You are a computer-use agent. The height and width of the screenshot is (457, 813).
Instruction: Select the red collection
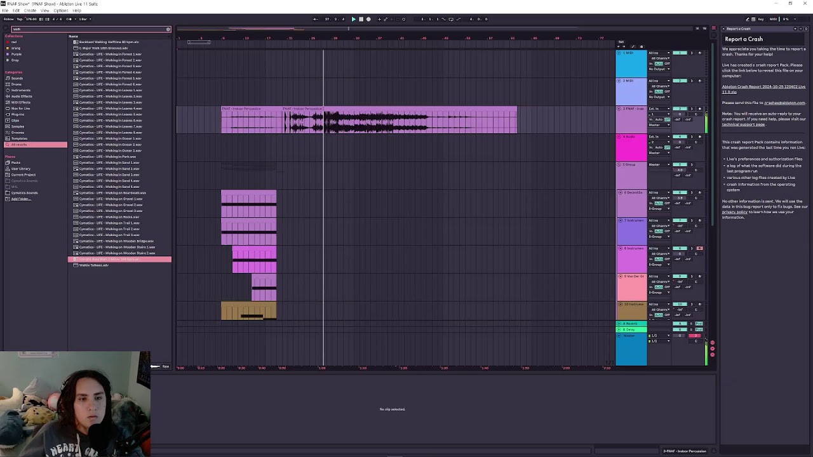point(14,42)
